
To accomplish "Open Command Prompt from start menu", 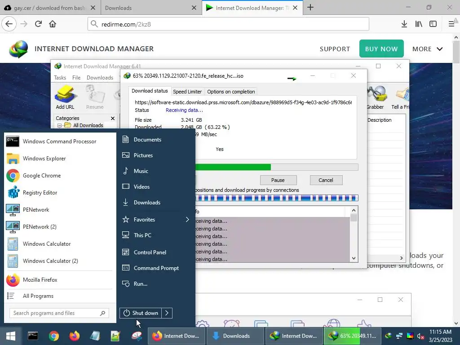I will pyautogui.click(x=156, y=268).
